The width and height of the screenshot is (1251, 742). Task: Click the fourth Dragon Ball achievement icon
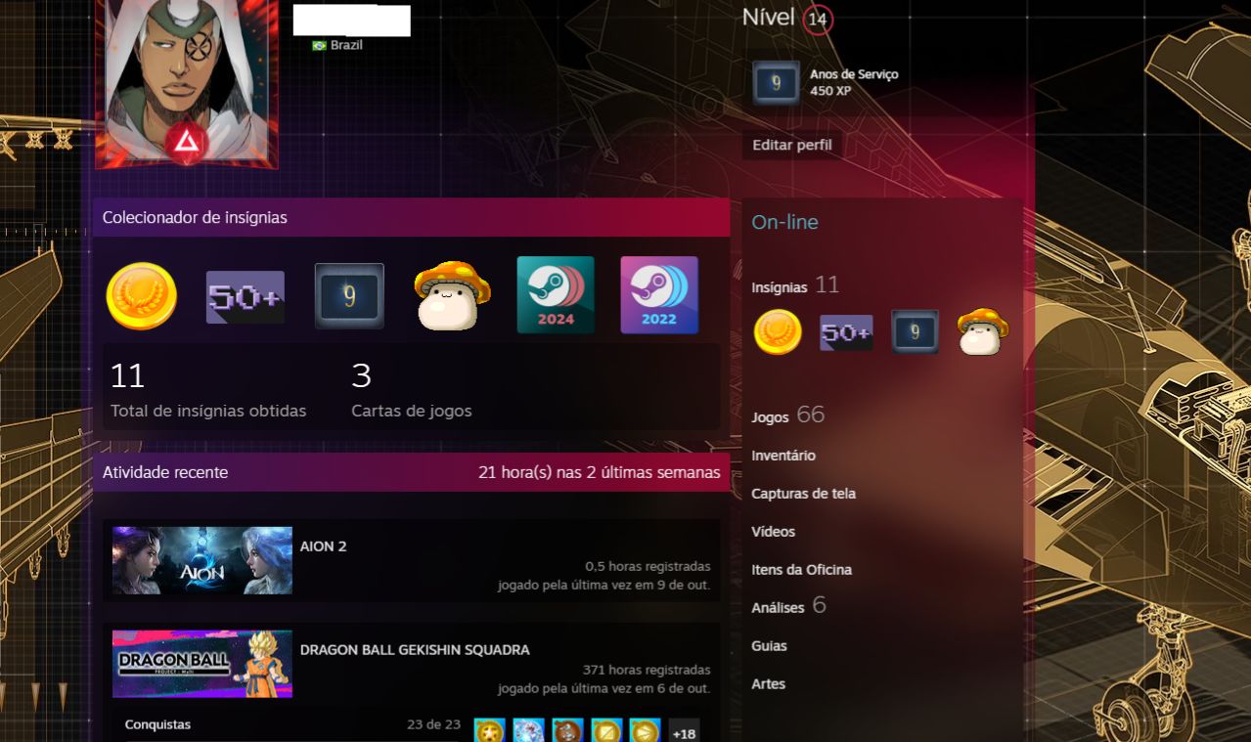pyautogui.click(x=606, y=731)
